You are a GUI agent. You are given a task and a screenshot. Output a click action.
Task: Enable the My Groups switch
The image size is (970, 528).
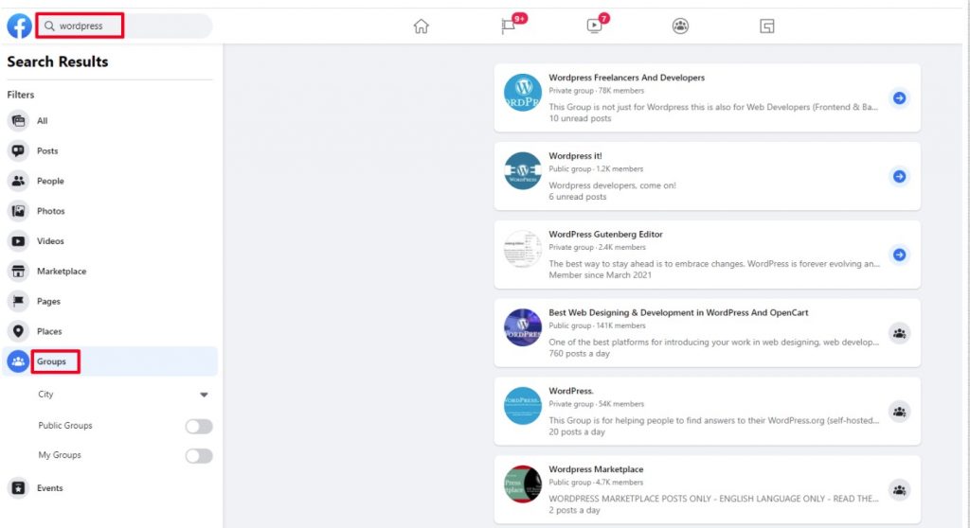199,456
